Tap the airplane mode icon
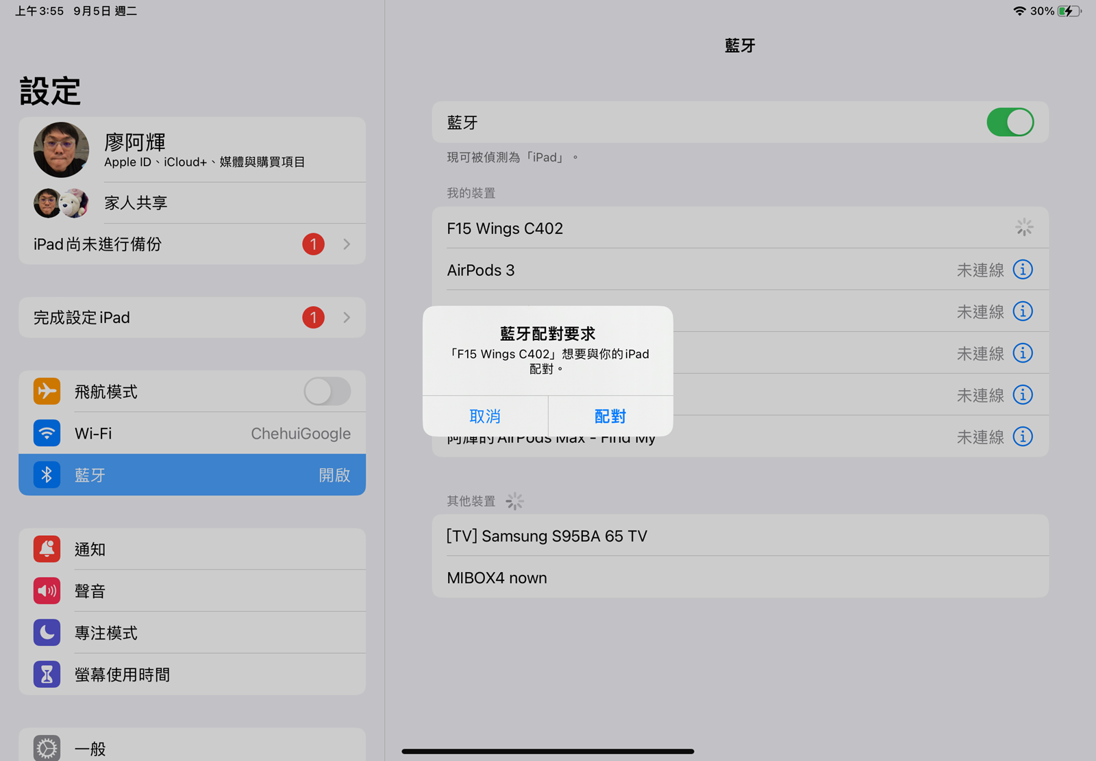 click(47, 391)
